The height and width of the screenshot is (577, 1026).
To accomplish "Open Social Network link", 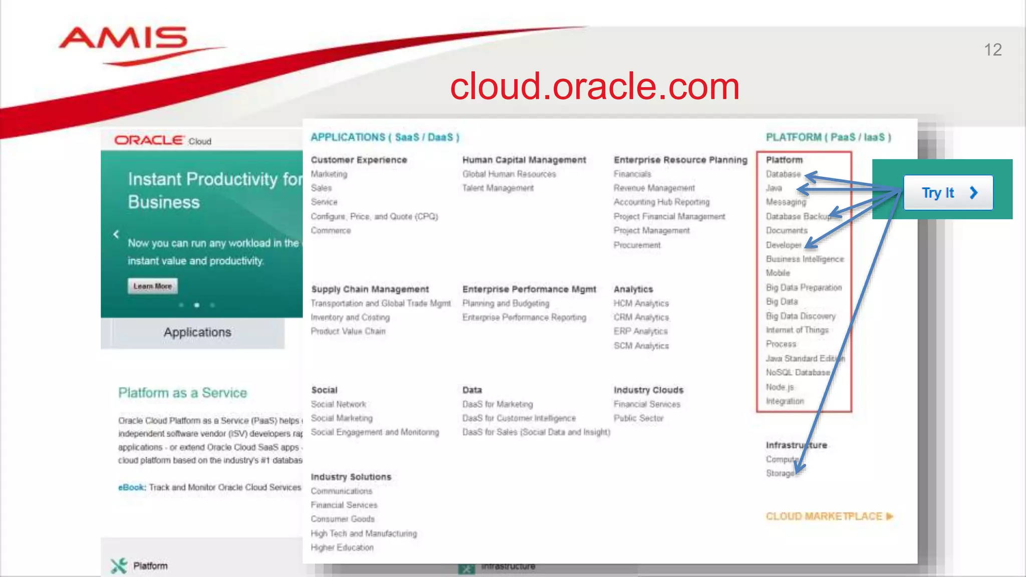I will point(338,404).
